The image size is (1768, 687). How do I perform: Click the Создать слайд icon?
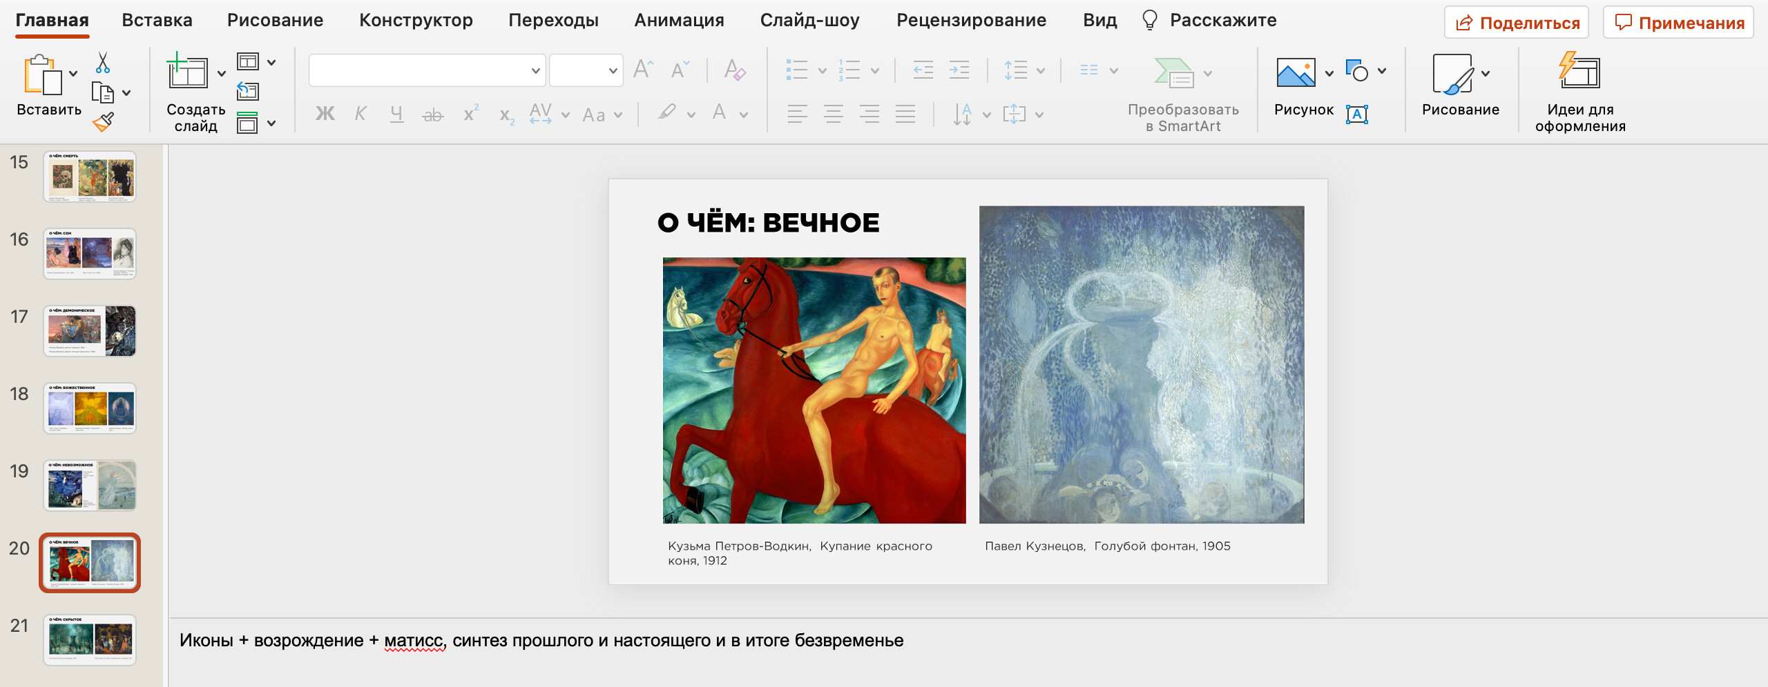click(187, 70)
